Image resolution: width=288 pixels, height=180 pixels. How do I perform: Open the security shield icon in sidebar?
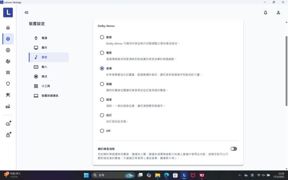click(8, 84)
